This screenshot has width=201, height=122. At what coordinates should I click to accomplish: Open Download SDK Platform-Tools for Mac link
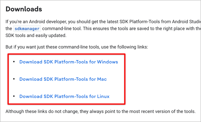pos(63,79)
